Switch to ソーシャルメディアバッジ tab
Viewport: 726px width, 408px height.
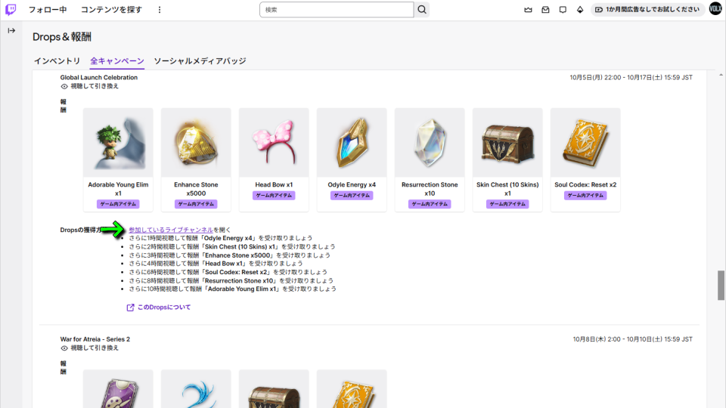200,61
